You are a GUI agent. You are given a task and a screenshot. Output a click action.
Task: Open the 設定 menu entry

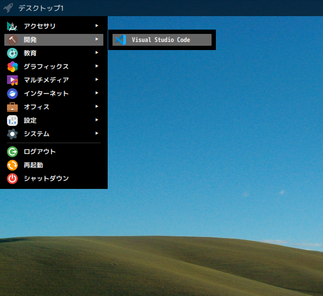click(x=54, y=121)
